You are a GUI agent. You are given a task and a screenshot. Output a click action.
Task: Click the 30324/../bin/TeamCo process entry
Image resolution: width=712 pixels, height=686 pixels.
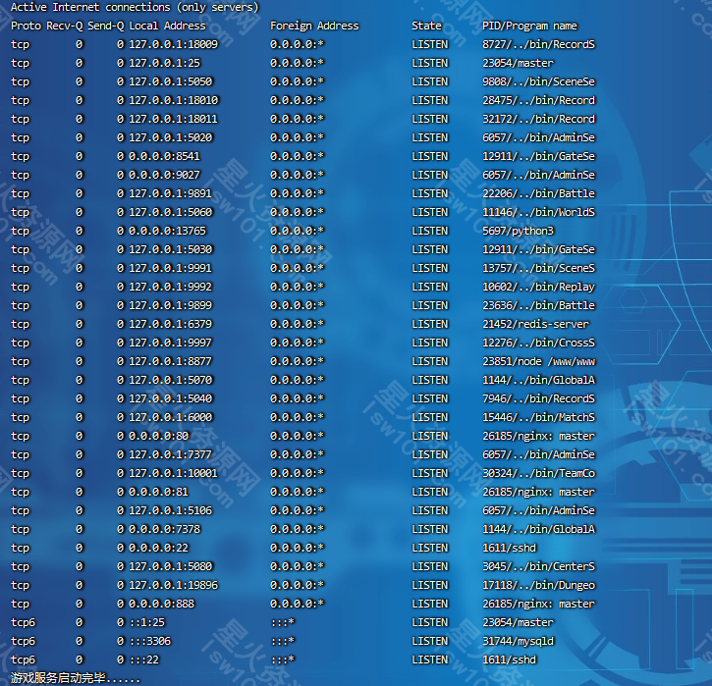click(538, 473)
